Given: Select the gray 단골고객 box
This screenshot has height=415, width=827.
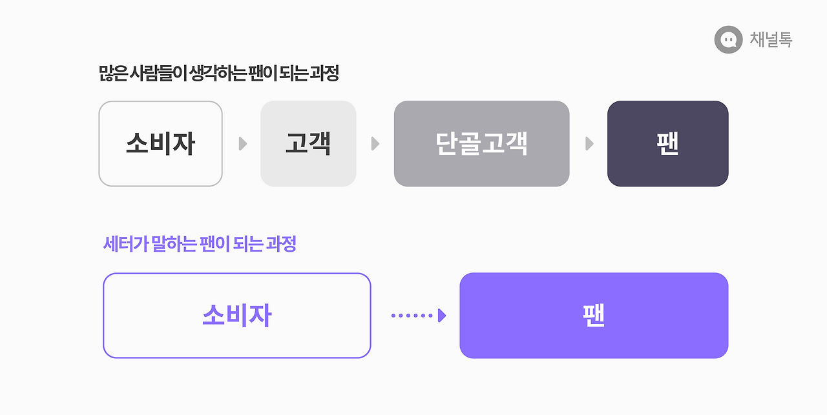Looking at the screenshot, I should pos(482,143).
